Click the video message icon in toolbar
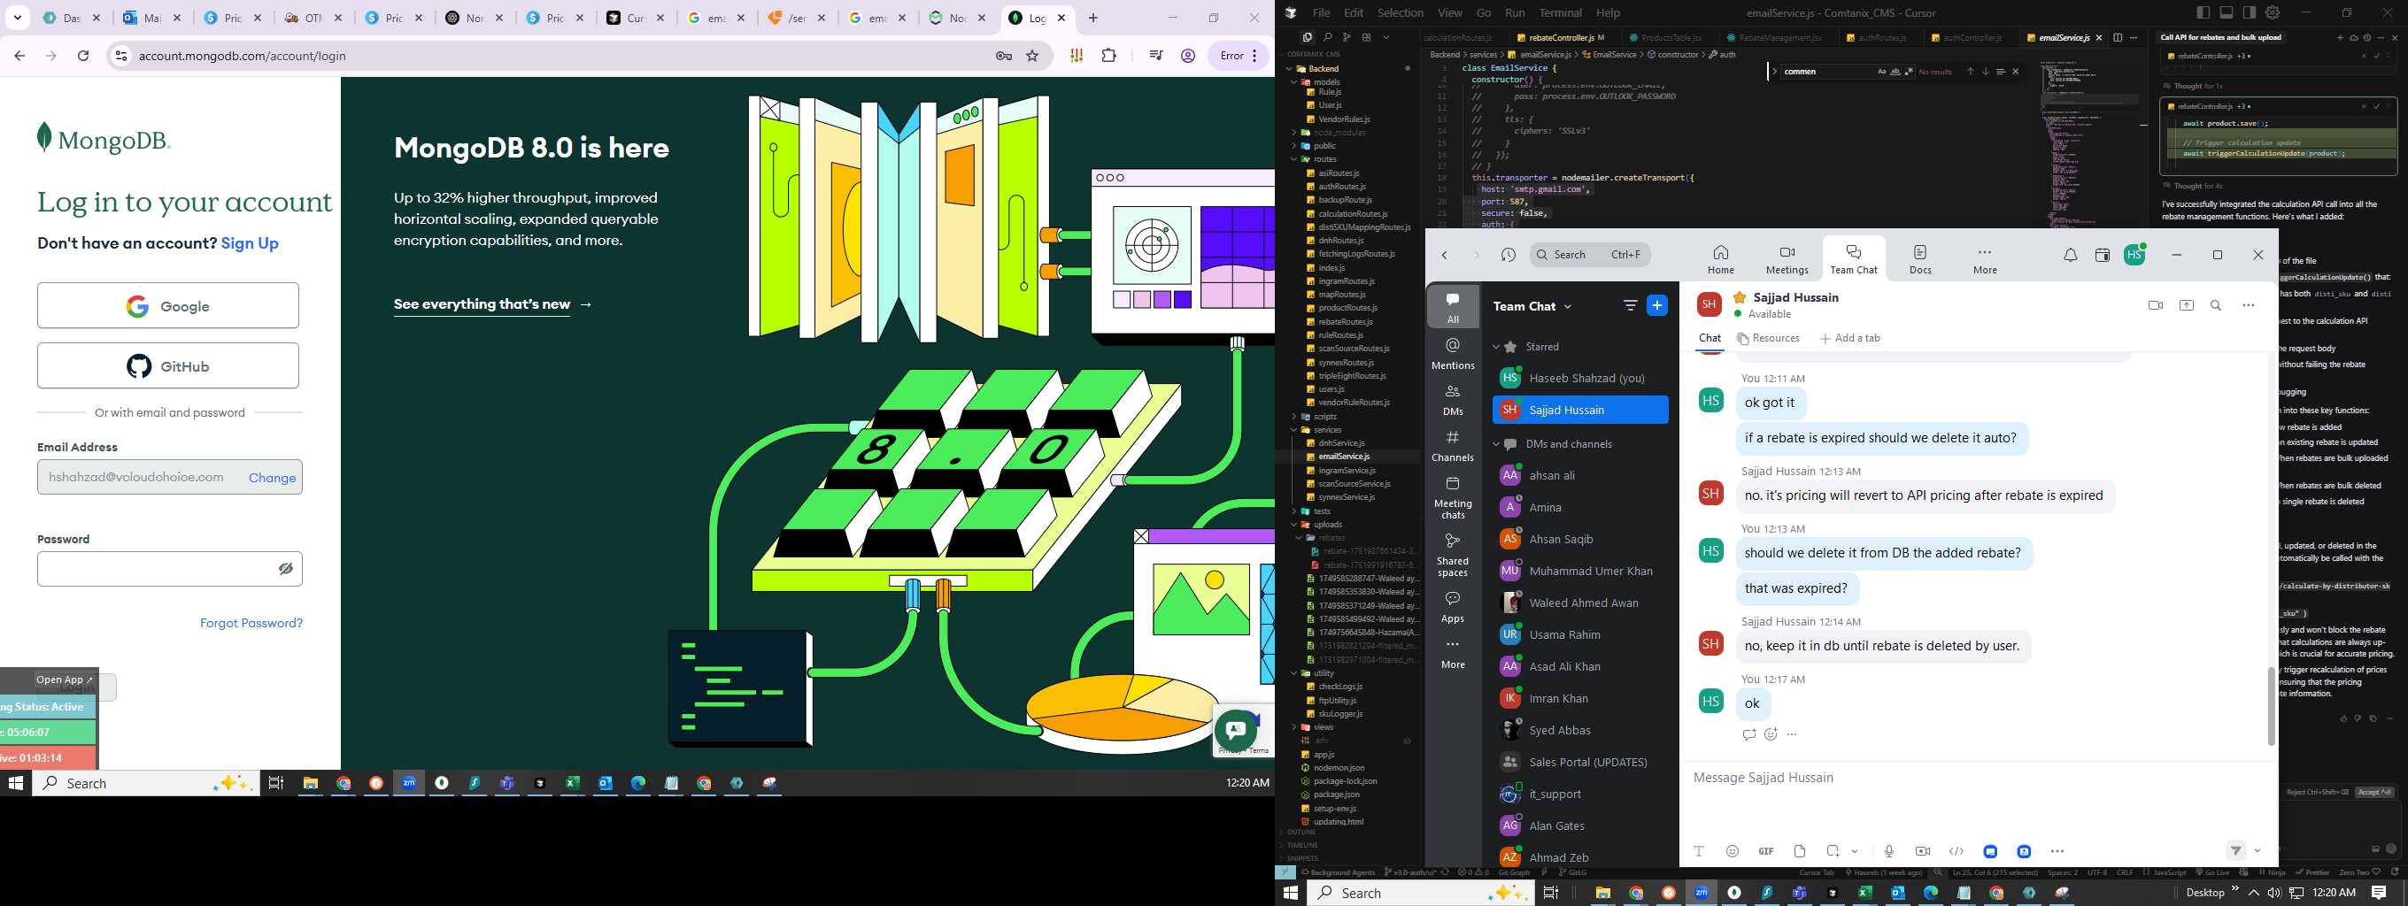 click(x=1923, y=851)
